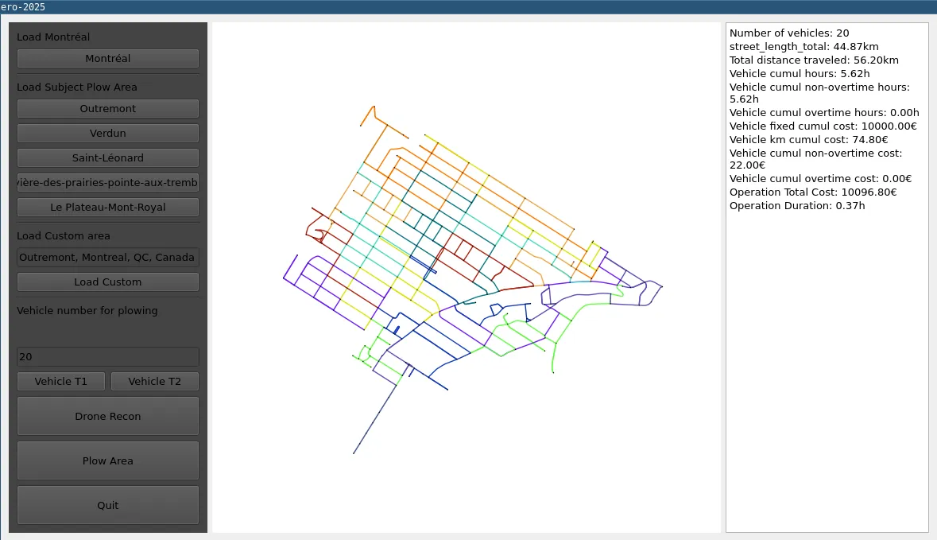Click the vehicle number input showing 20
Image resolution: width=937 pixels, height=540 pixels.
pos(107,357)
